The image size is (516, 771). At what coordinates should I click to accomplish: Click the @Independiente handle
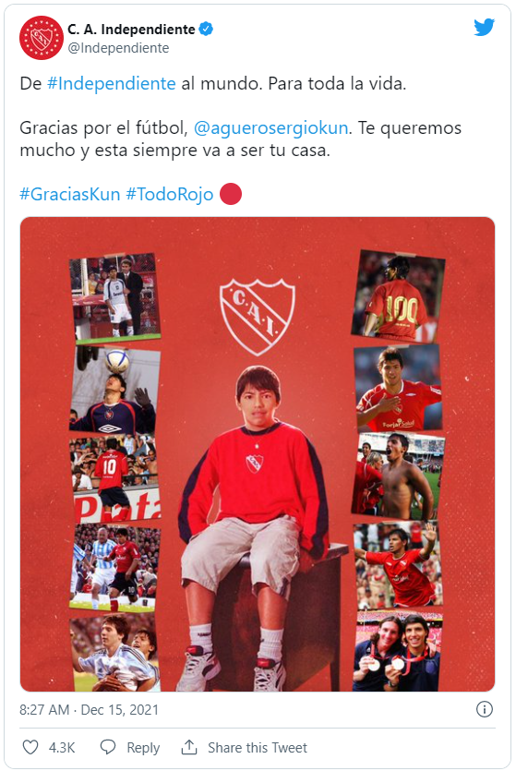pos(118,48)
